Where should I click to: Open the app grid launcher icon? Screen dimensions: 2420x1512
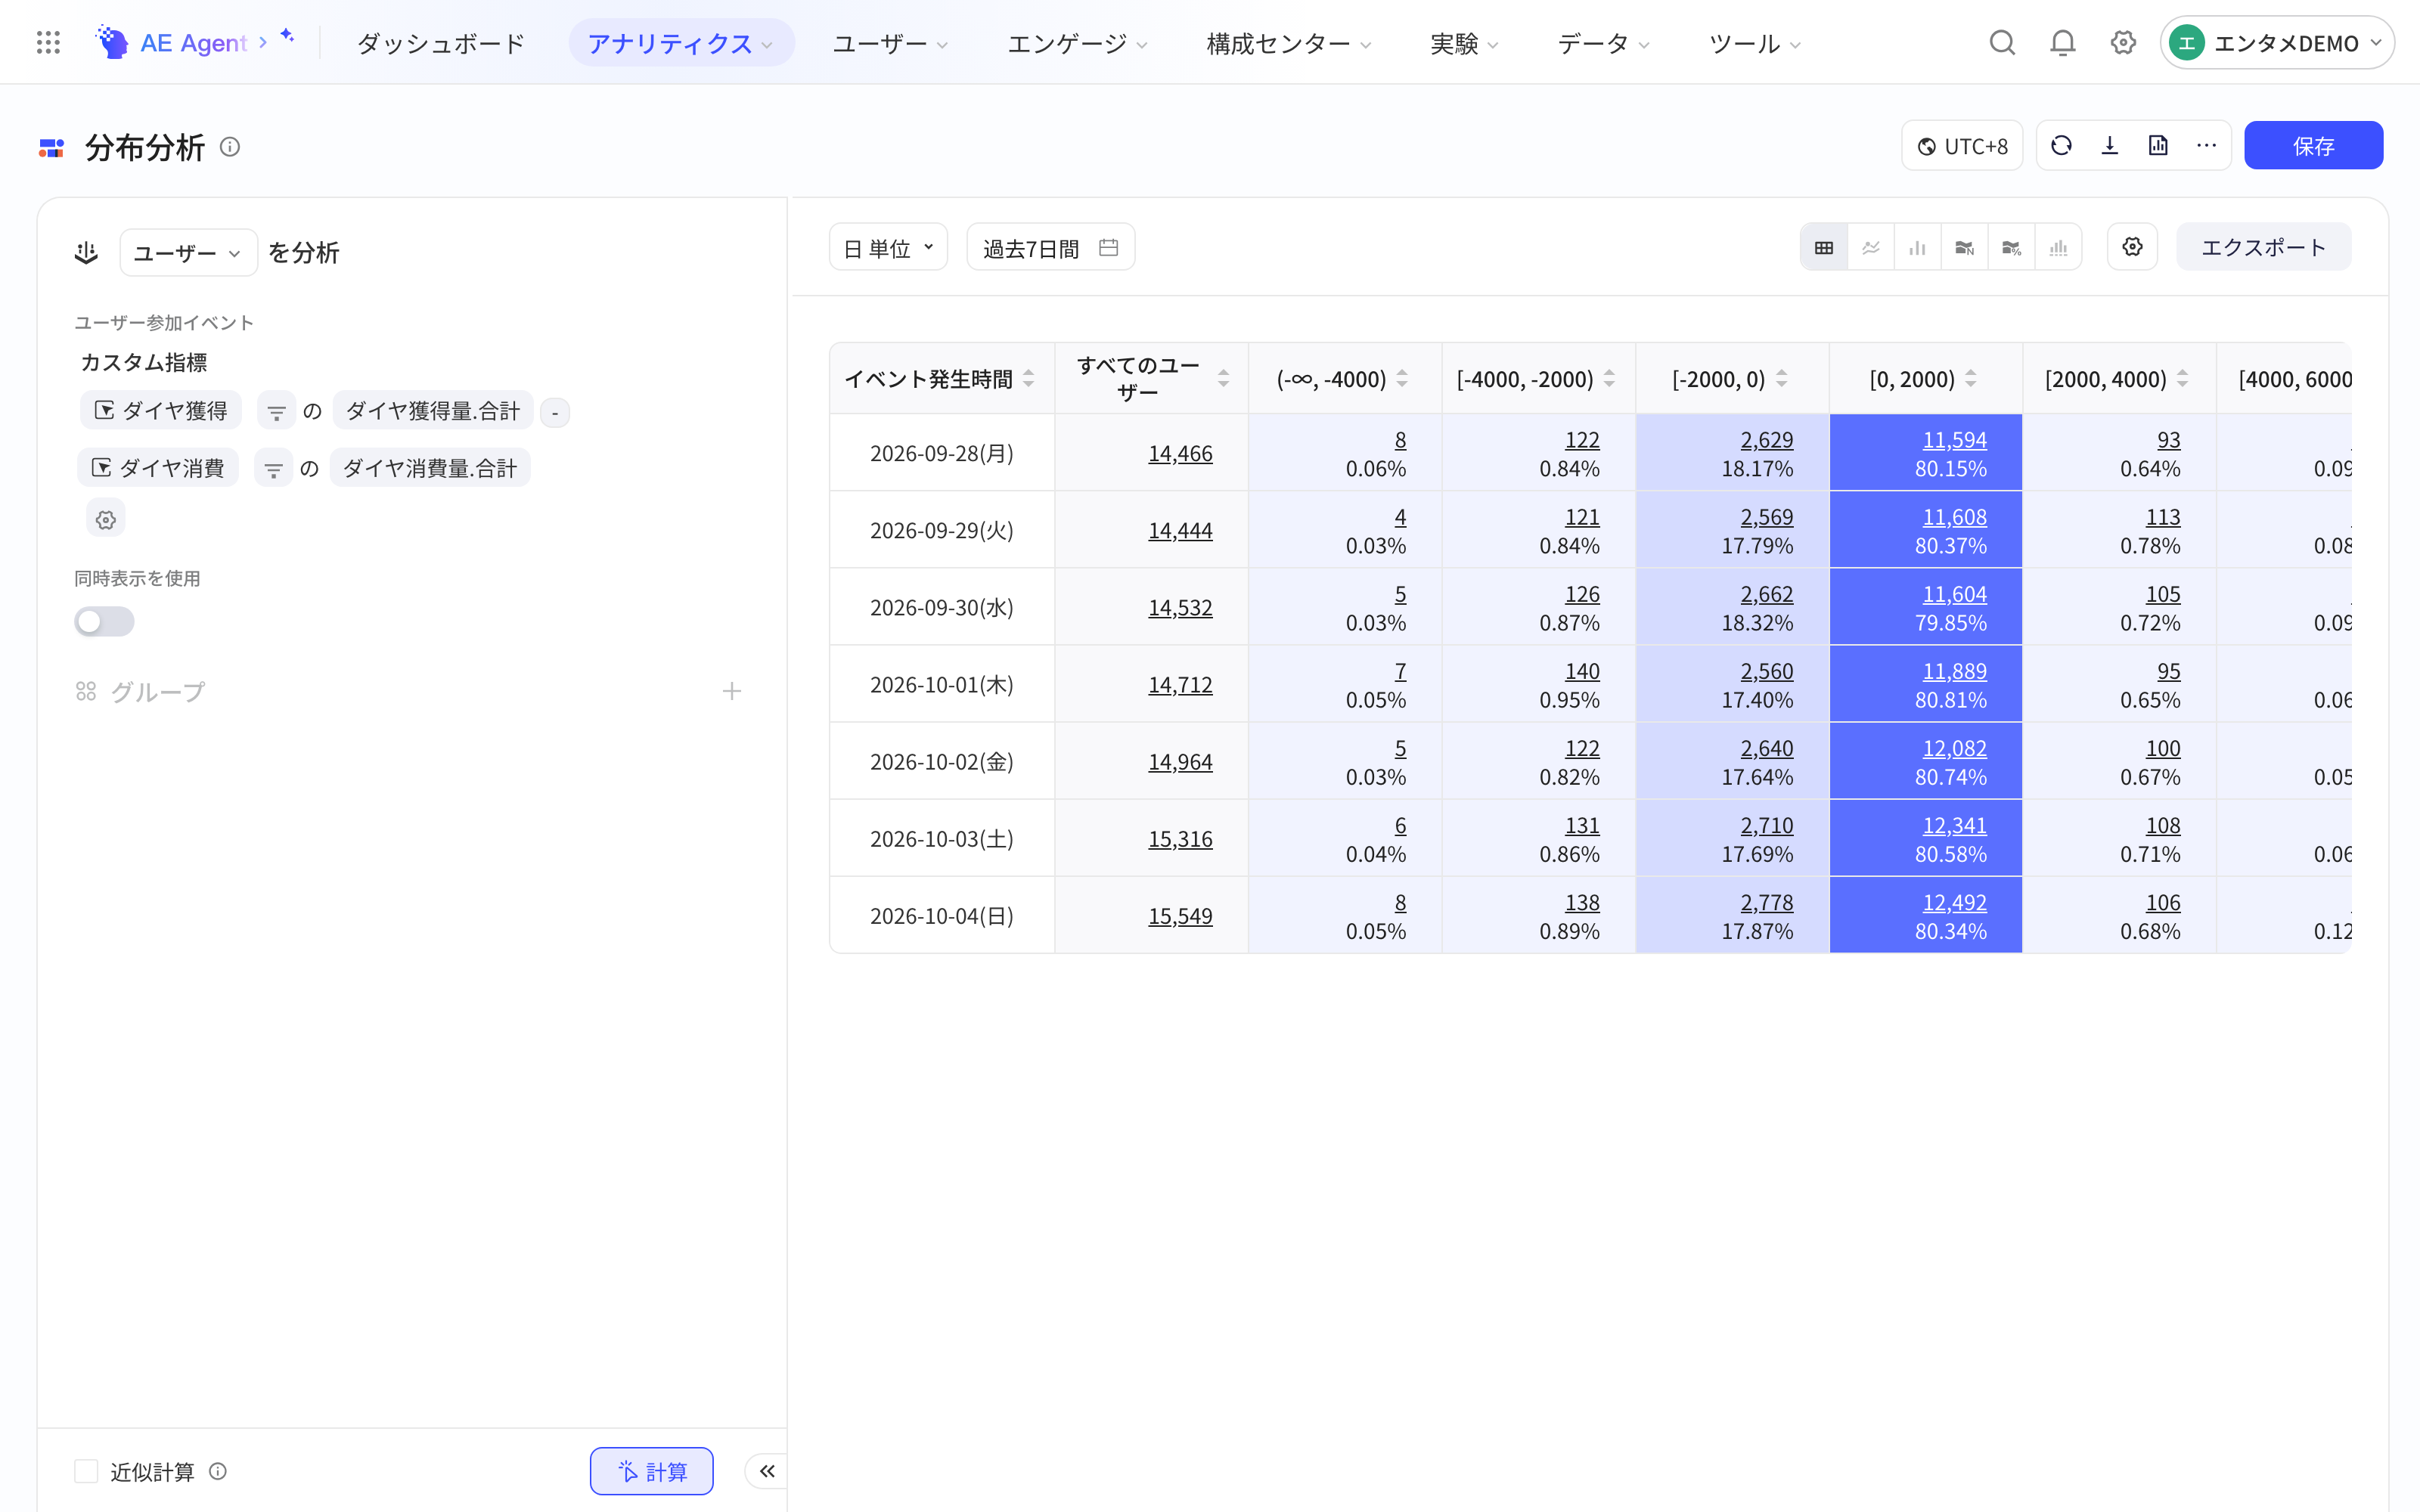[x=48, y=43]
